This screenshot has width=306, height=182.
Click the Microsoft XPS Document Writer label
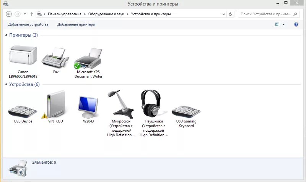click(88, 74)
